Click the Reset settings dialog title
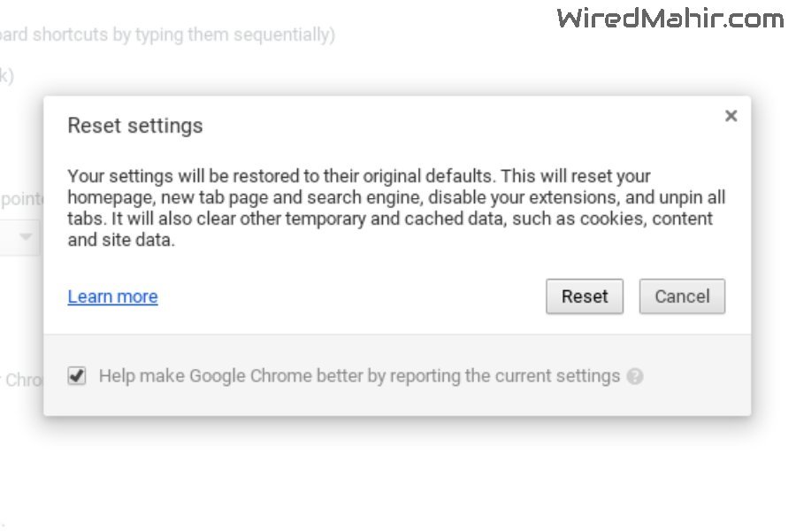 point(135,126)
